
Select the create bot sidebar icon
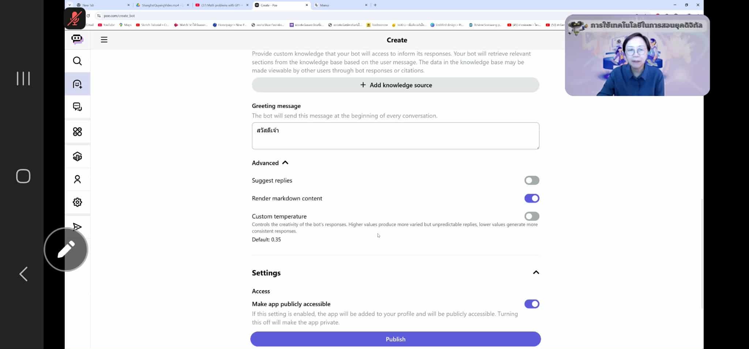pyautogui.click(x=77, y=84)
